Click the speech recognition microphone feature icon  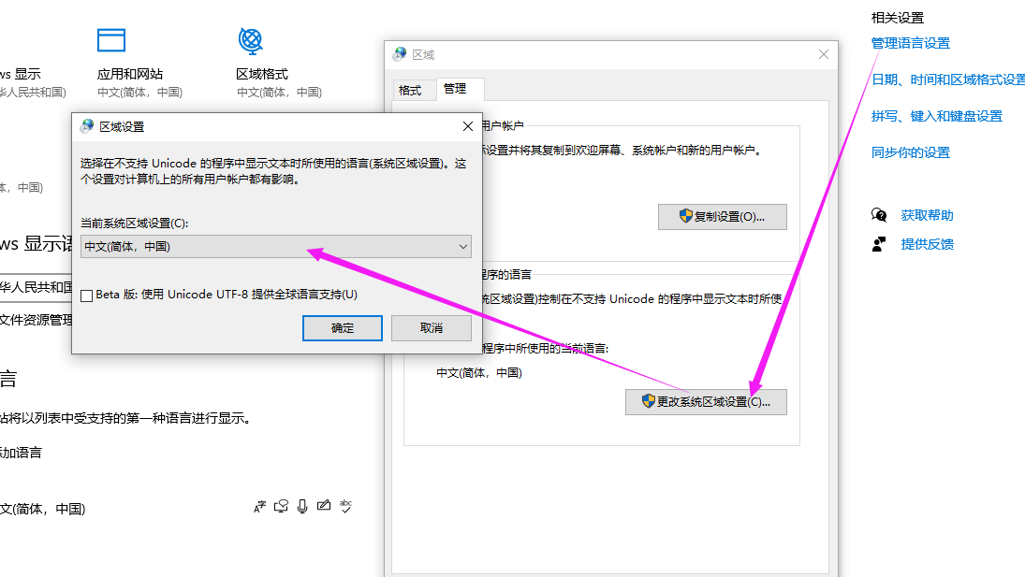point(302,506)
